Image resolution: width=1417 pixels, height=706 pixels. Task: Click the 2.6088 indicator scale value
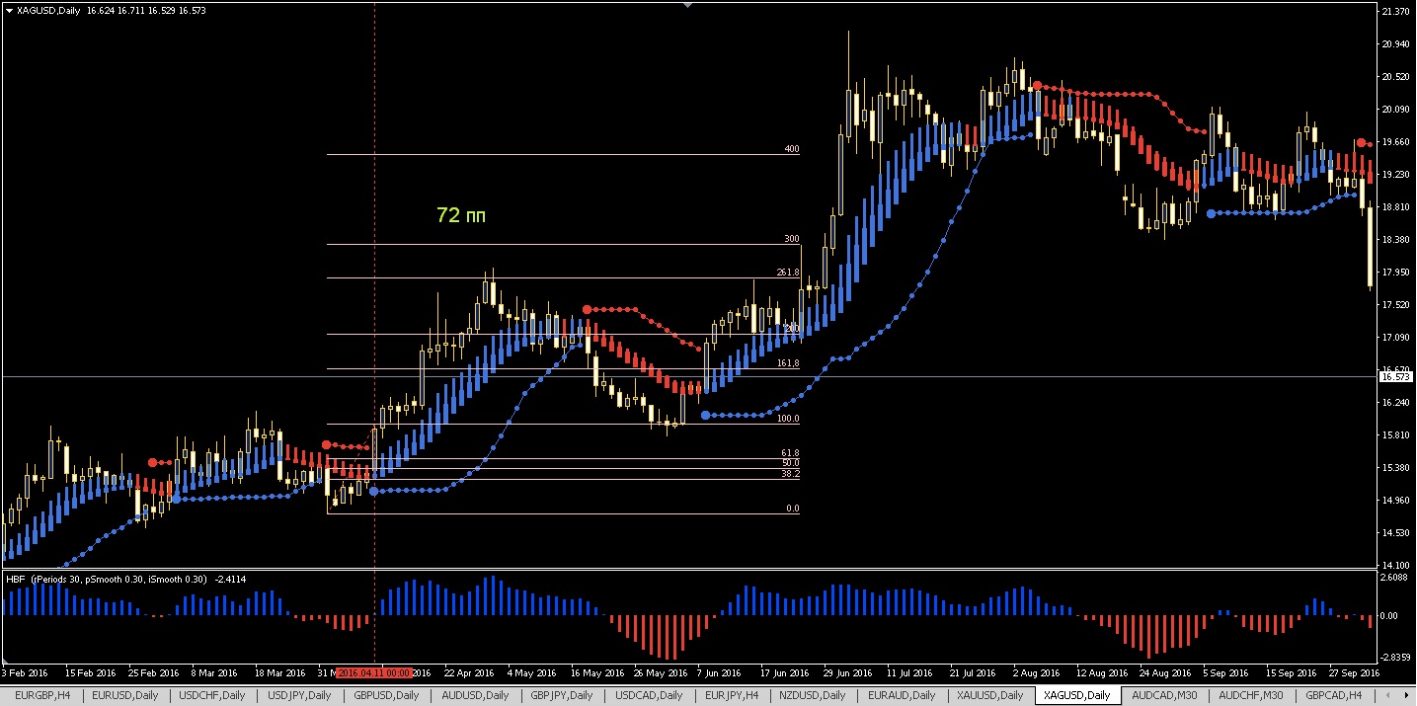coord(1395,578)
